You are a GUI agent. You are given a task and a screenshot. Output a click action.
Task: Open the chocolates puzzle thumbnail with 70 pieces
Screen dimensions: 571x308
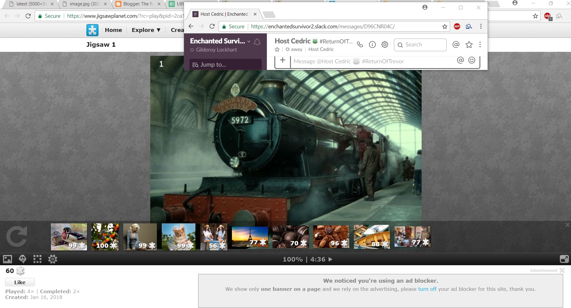291,237
